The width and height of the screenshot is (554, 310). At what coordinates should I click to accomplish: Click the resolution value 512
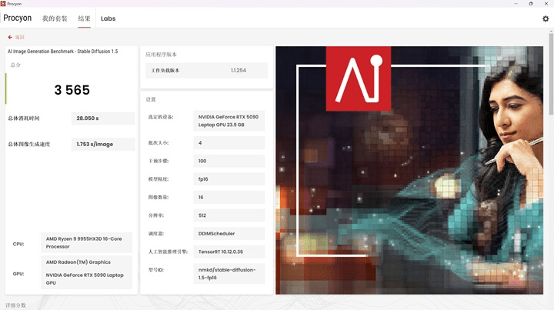[x=229, y=215]
